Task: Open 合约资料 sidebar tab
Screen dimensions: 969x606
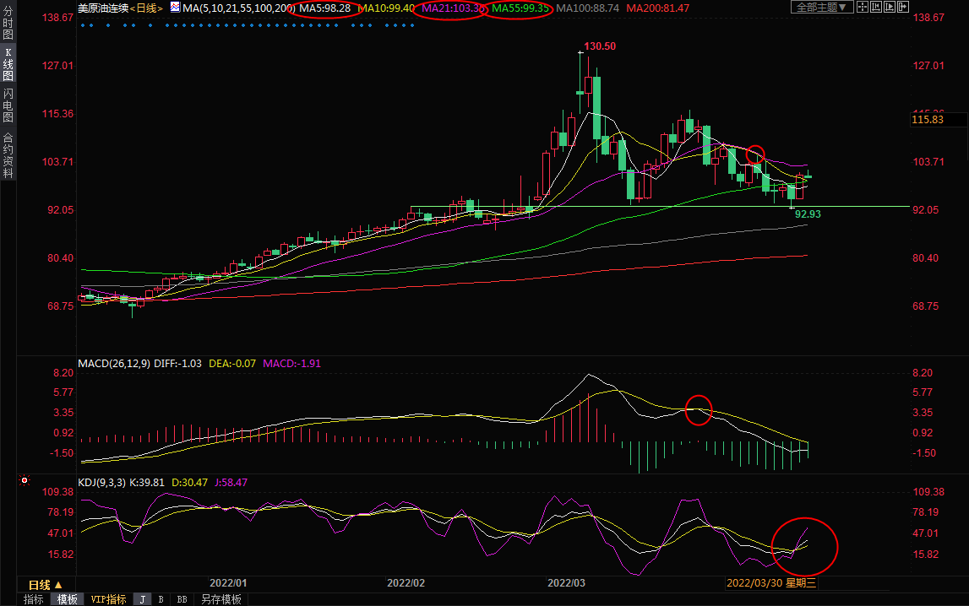Action: point(8,155)
